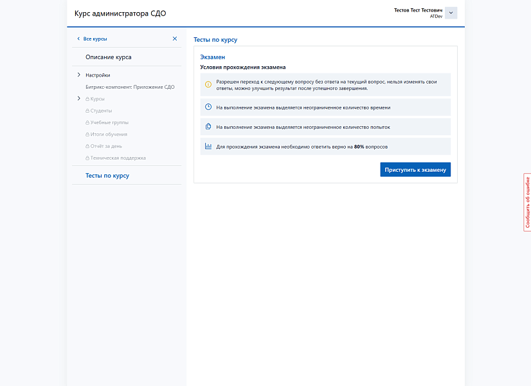
Task: Click the Приступить к экзамену button
Action: [415, 169]
